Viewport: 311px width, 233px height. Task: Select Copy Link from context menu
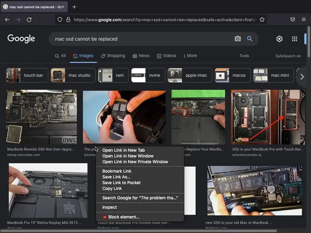click(x=140, y=189)
